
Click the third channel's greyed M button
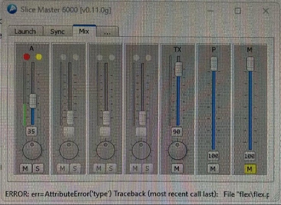tap(99, 168)
